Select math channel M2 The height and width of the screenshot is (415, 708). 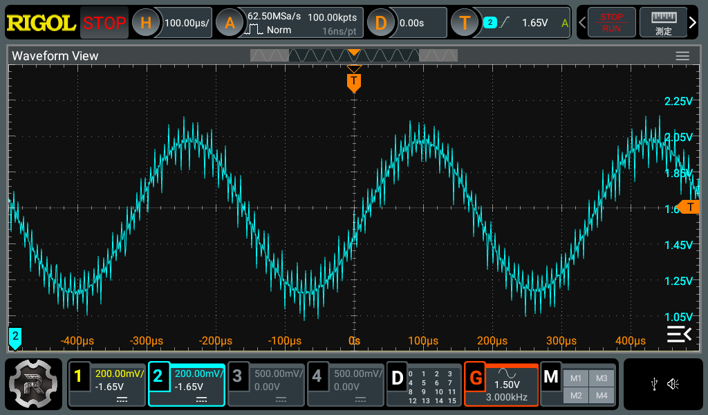point(576,396)
